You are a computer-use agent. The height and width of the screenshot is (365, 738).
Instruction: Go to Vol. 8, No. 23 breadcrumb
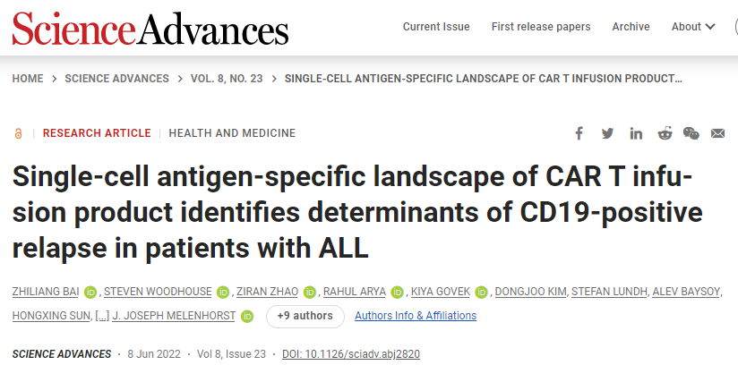227,79
